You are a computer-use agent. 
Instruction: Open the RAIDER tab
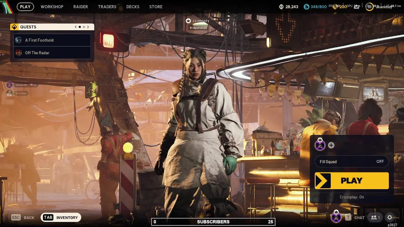click(80, 7)
